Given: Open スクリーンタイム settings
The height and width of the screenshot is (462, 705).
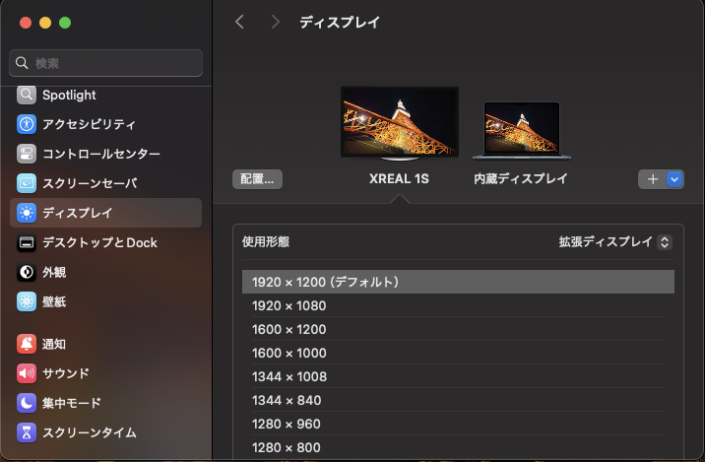Looking at the screenshot, I should [x=27, y=432].
